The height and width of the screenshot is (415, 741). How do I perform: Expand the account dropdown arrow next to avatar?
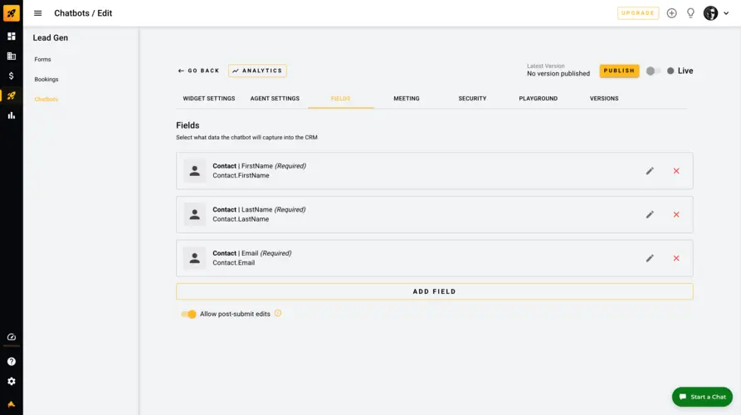(726, 13)
